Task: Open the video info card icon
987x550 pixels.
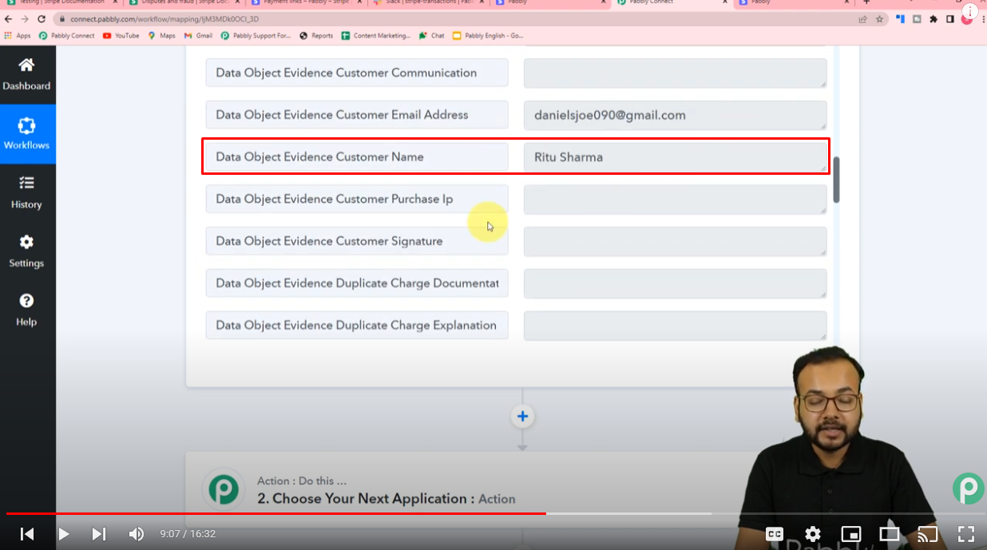Action: (x=971, y=12)
